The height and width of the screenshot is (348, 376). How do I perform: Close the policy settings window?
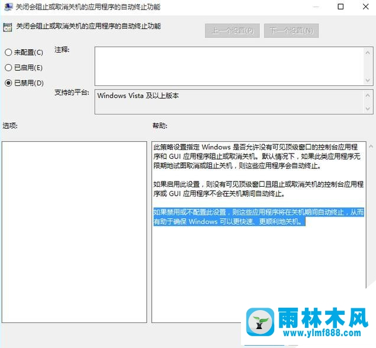[365, 7]
